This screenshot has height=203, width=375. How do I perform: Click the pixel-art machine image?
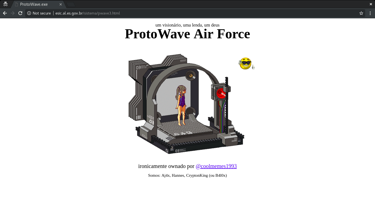(x=186, y=104)
